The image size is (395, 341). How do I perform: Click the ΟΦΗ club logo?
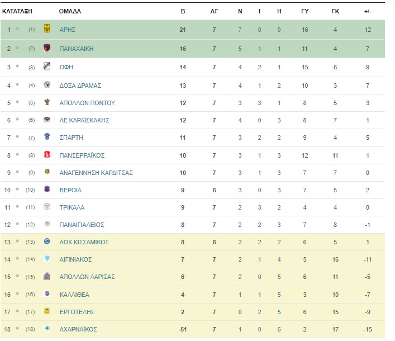(47, 67)
